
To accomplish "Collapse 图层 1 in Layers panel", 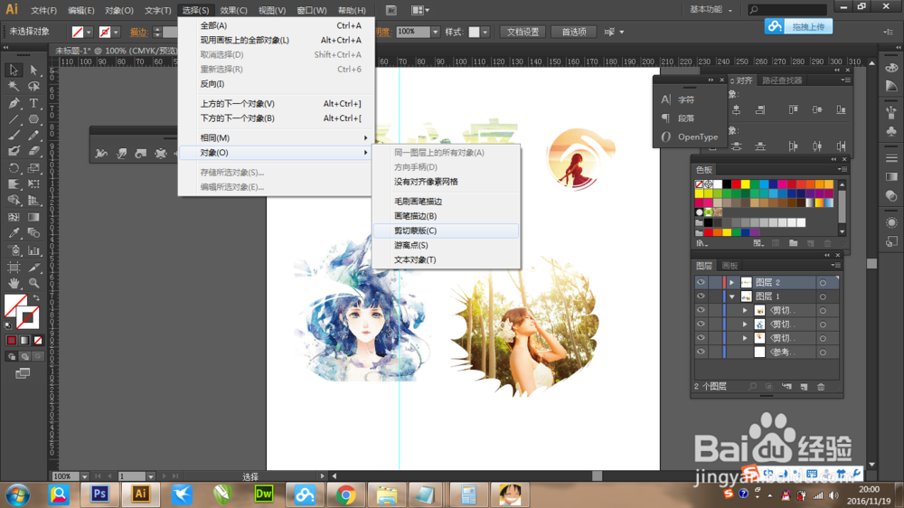I will 731,296.
